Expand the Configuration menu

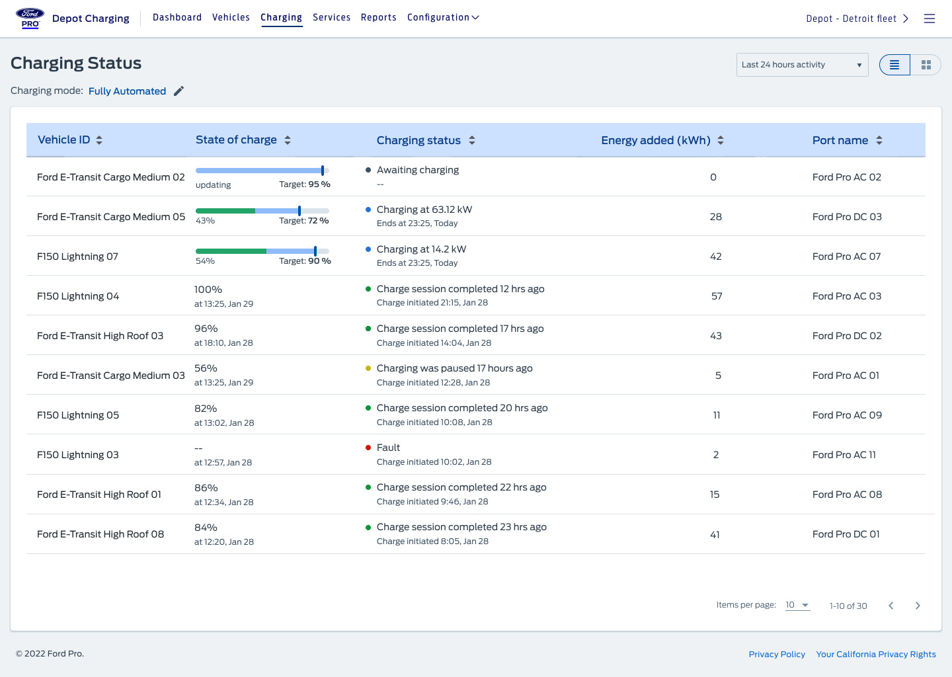click(x=443, y=17)
